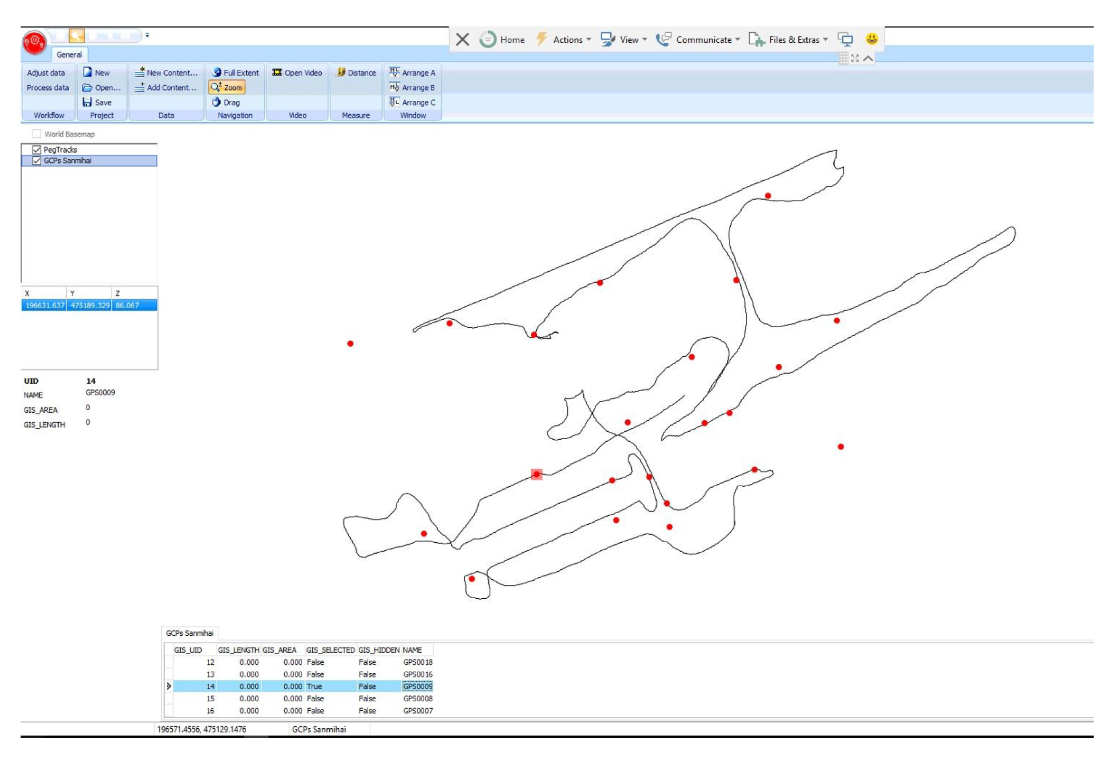Expand the Files & Extras dropdown
Screen dimensions: 1119x761
coord(794,40)
